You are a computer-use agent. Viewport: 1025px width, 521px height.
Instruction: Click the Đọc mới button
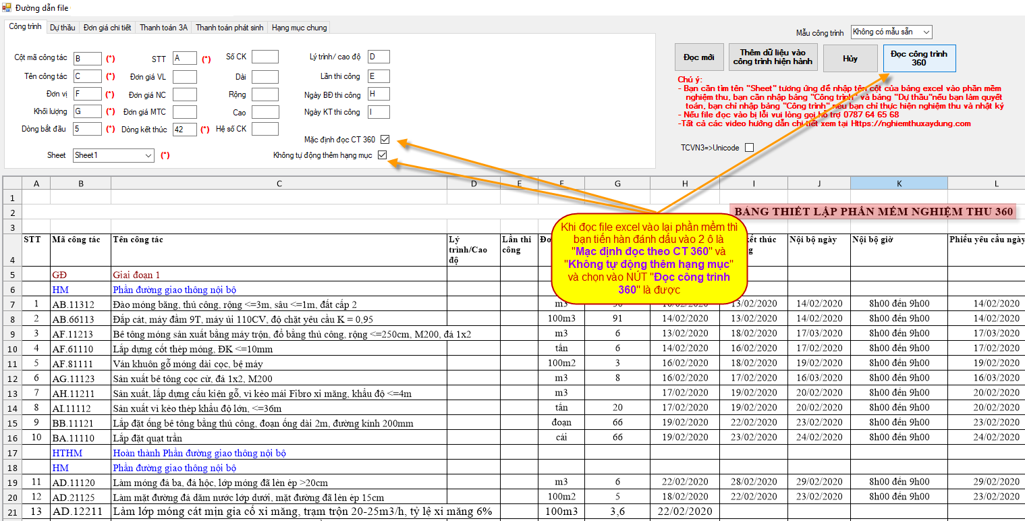click(699, 58)
